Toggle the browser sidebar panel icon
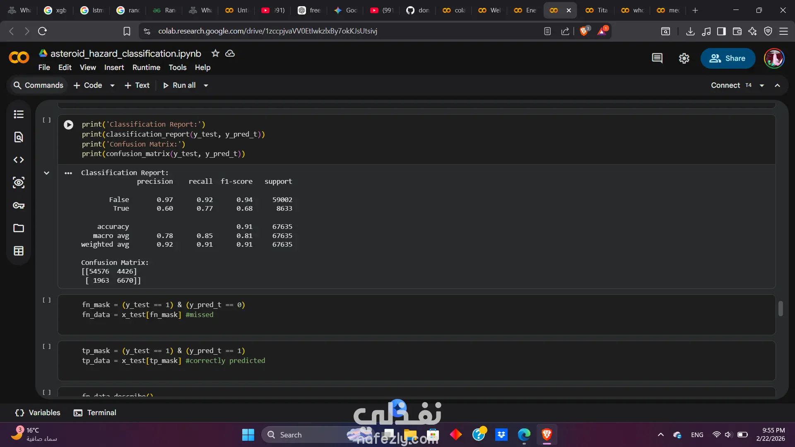The height and width of the screenshot is (447, 795). pyautogui.click(x=721, y=31)
